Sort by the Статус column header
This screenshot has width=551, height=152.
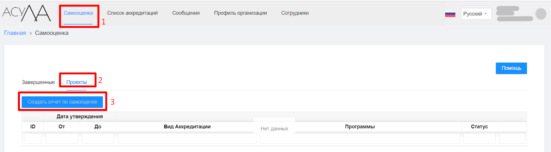point(479,127)
